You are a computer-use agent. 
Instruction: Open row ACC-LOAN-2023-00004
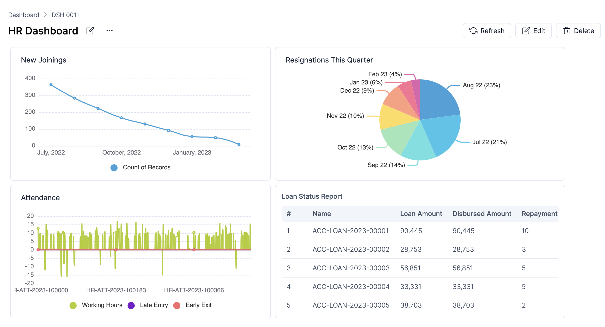point(351,287)
